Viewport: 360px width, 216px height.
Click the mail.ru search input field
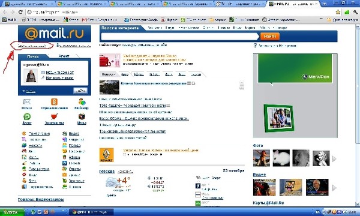[x=180, y=37]
